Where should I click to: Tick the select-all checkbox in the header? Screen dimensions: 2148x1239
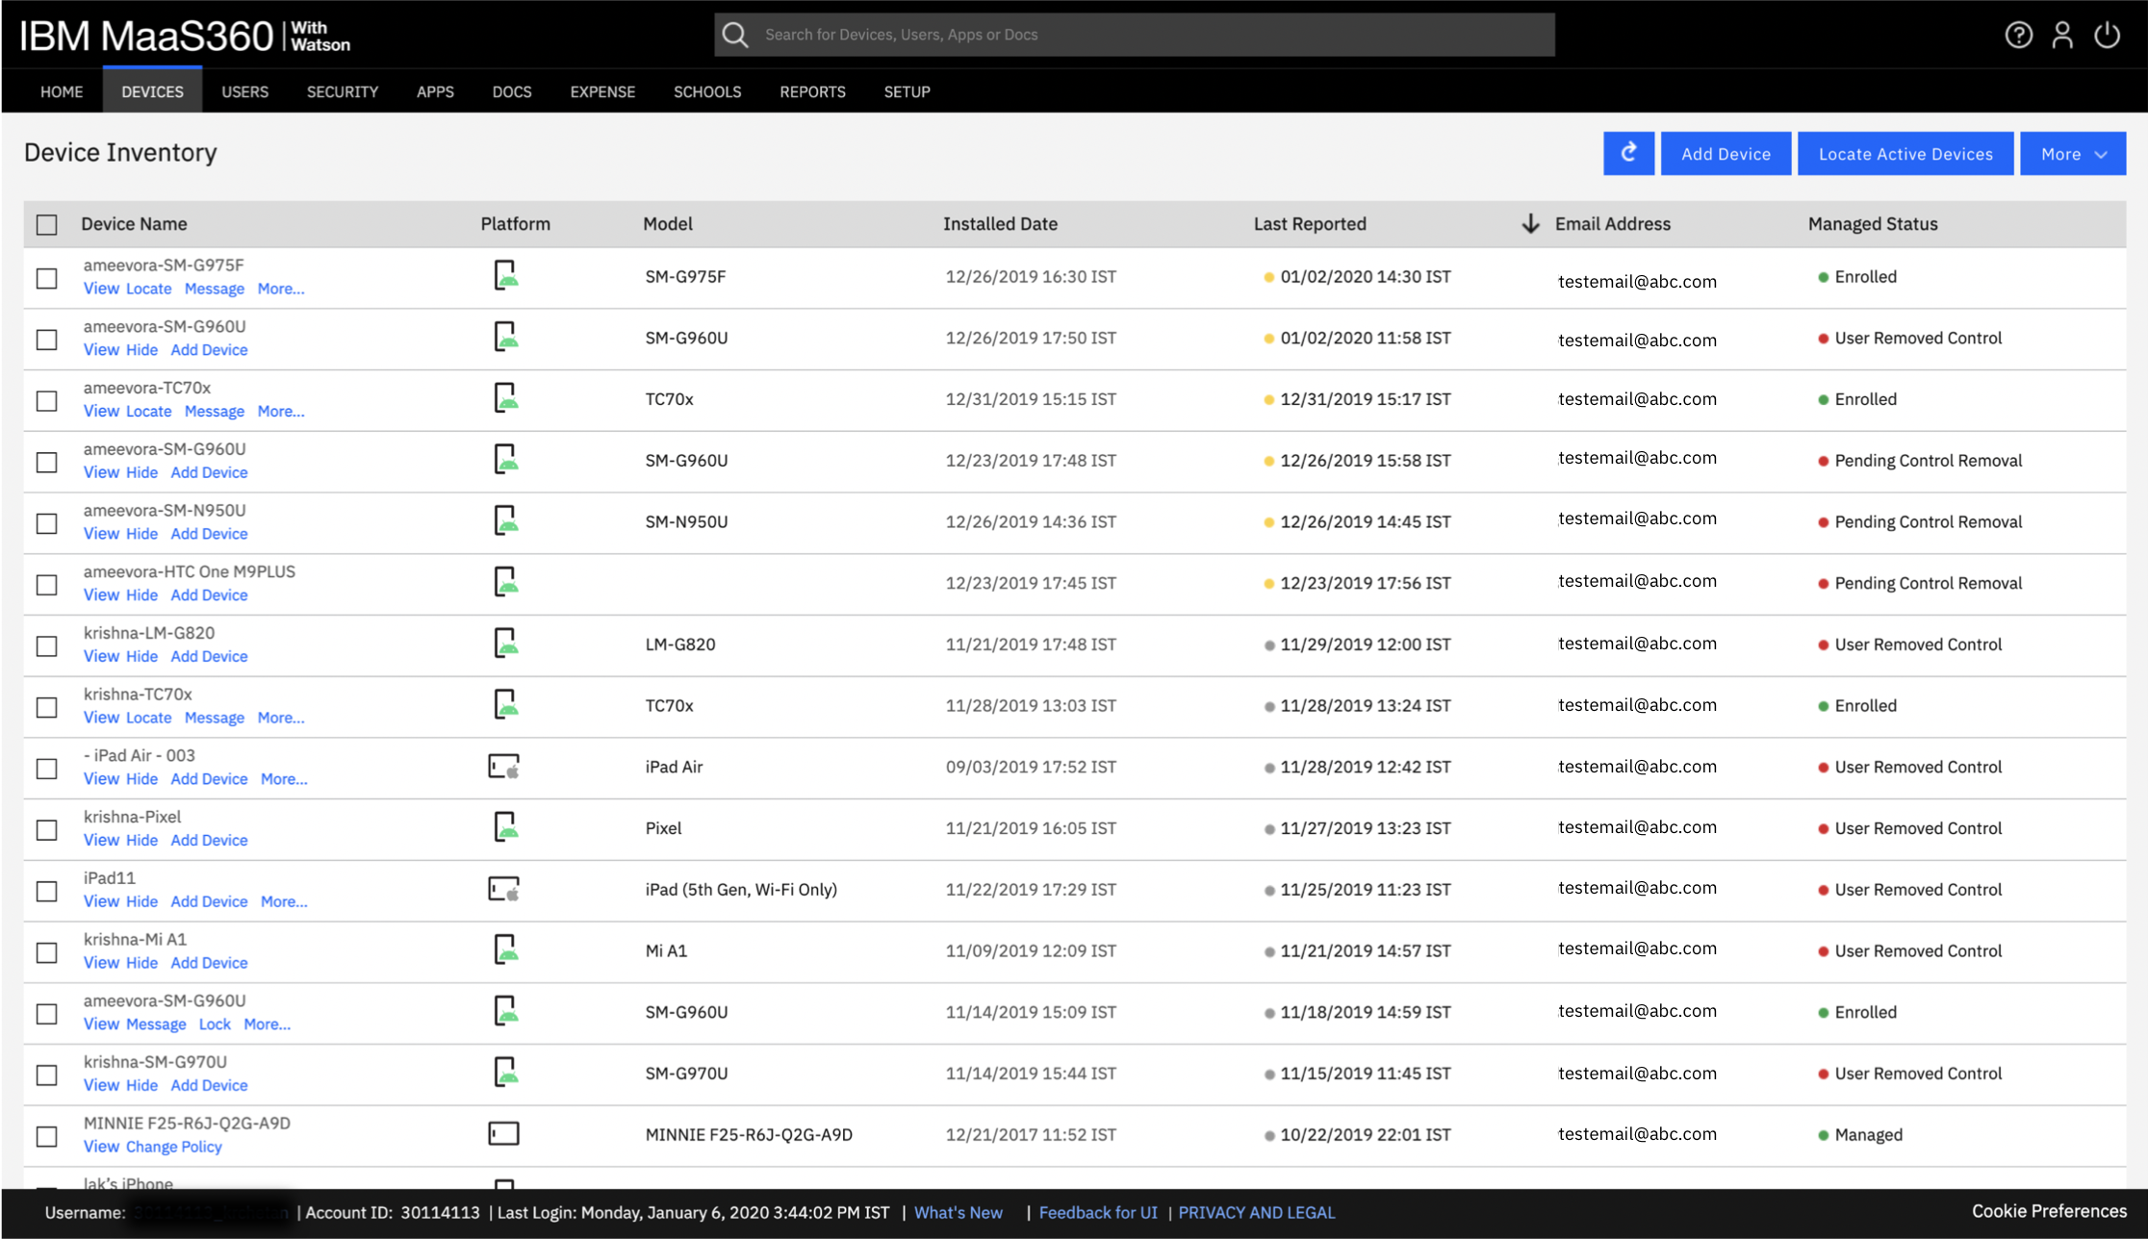(x=46, y=225)
